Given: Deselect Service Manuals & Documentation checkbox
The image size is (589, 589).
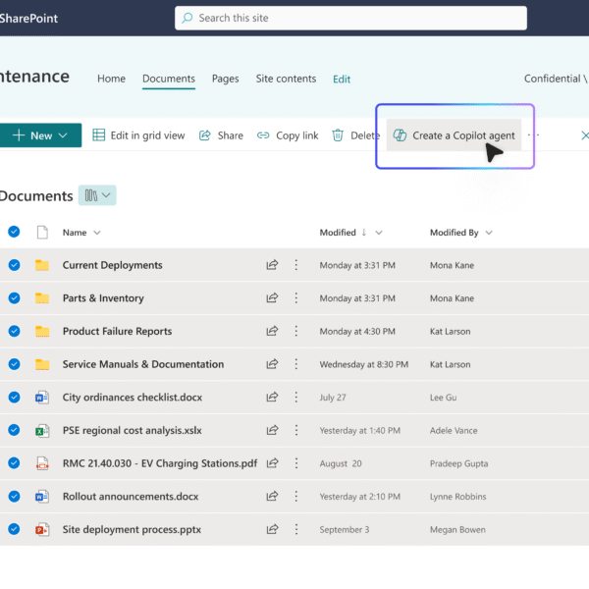Looking at the screenshot, I should pos(14,364).
